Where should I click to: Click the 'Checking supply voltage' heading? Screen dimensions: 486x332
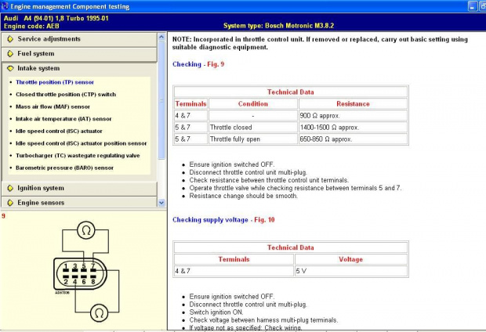pyautogui.click(x=210, y=220)
